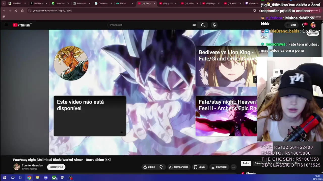Click the Download button
The width and height of the screenshot is (323, 181).
[219, 167]
